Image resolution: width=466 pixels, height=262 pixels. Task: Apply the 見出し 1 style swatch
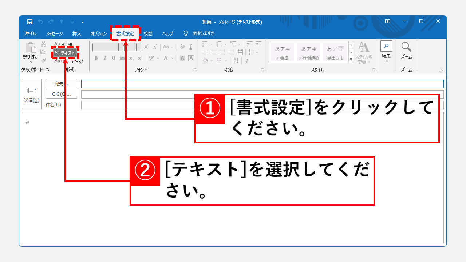[x=335, y=51]
